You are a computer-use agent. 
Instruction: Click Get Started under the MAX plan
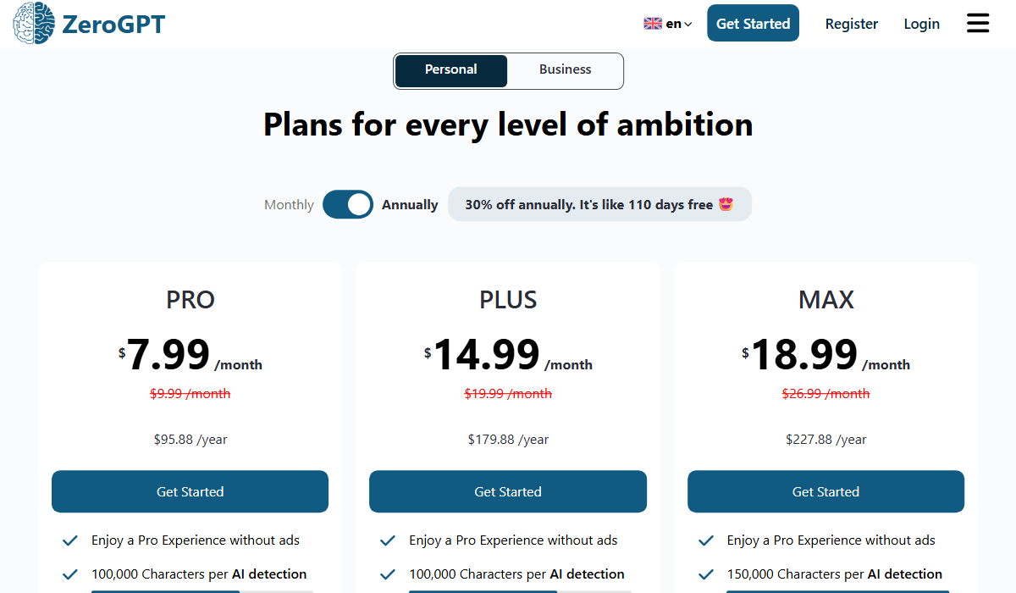coord(825,491)
